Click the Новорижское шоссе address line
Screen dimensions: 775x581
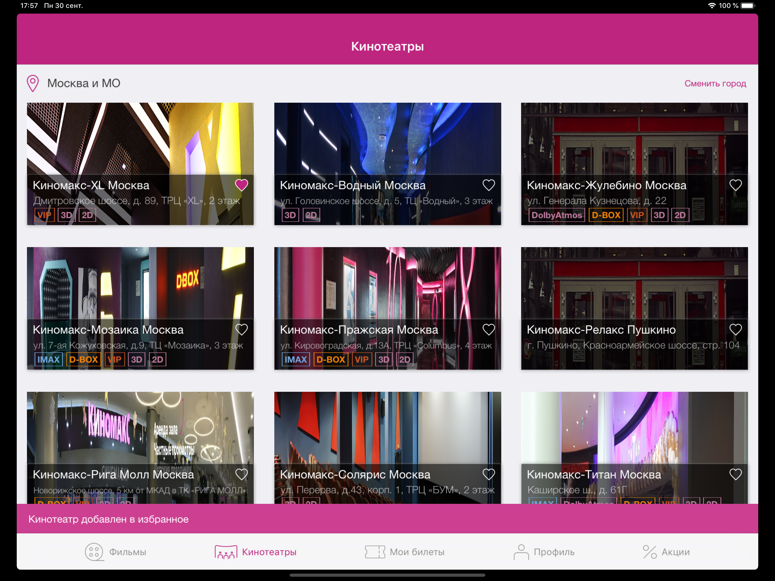click(140, 490)
